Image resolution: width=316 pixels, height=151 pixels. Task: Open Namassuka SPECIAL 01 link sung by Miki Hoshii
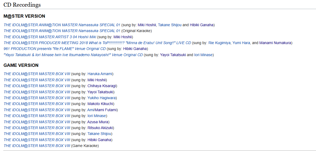click(62, 25)
